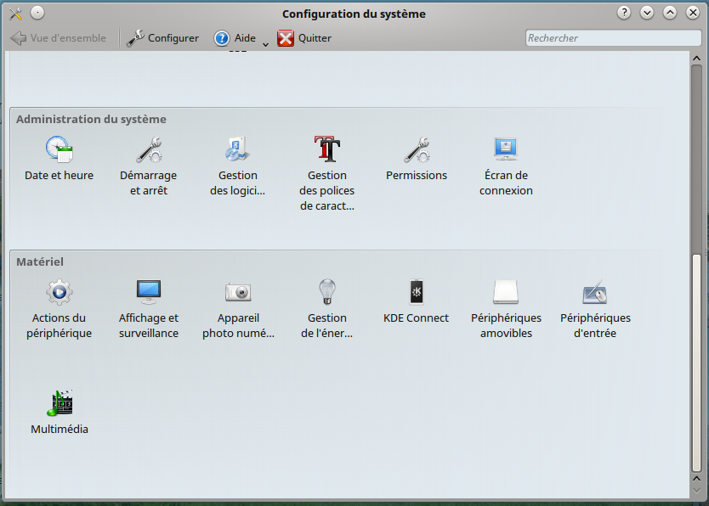Image resolution: width=709 pixels, height=506 pixels.
Task: Open the Date et heure settings
Action: (x=60, y=150)
